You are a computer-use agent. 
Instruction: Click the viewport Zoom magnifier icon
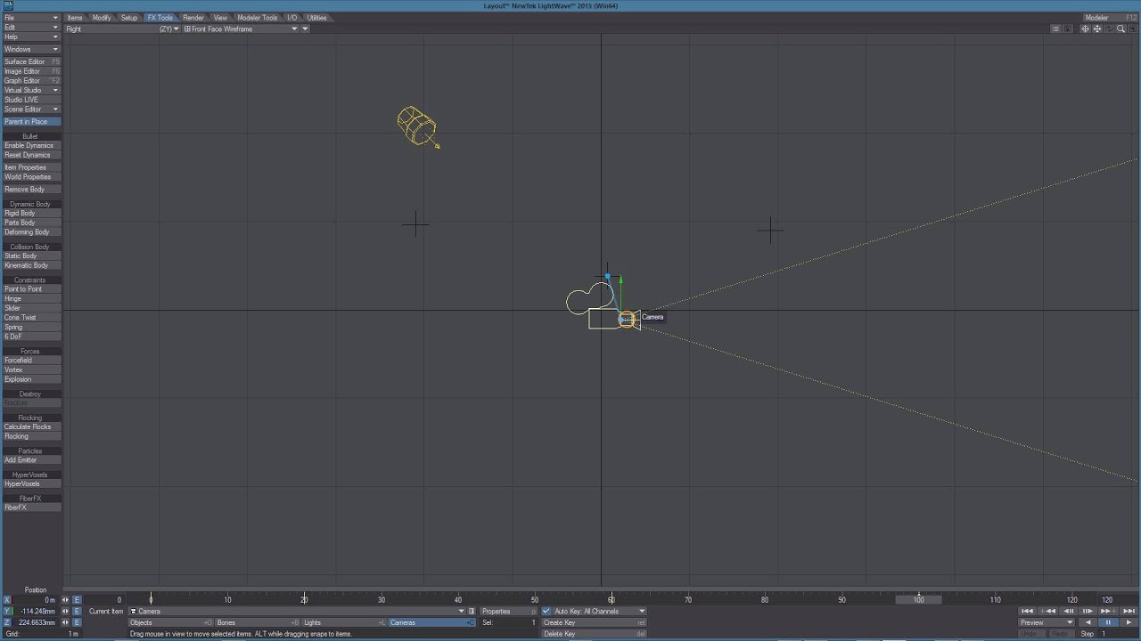pos(1120,28)
